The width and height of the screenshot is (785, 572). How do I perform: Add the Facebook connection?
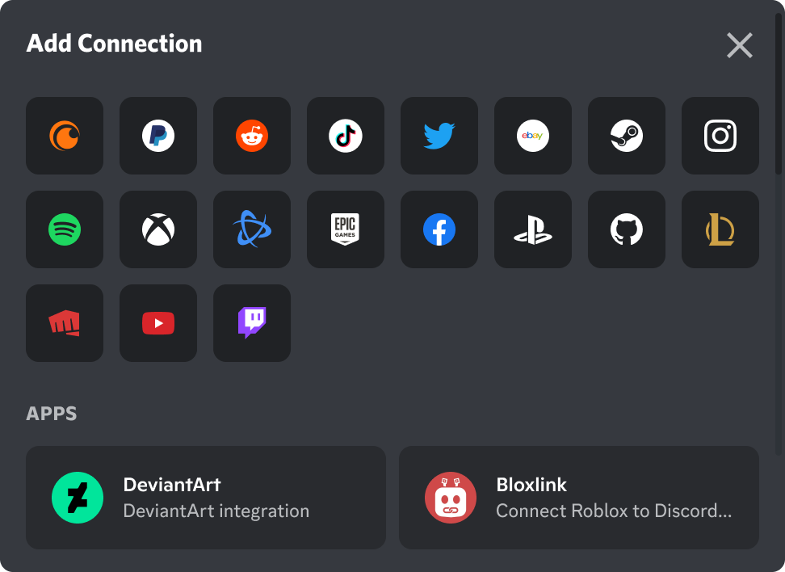439,229
